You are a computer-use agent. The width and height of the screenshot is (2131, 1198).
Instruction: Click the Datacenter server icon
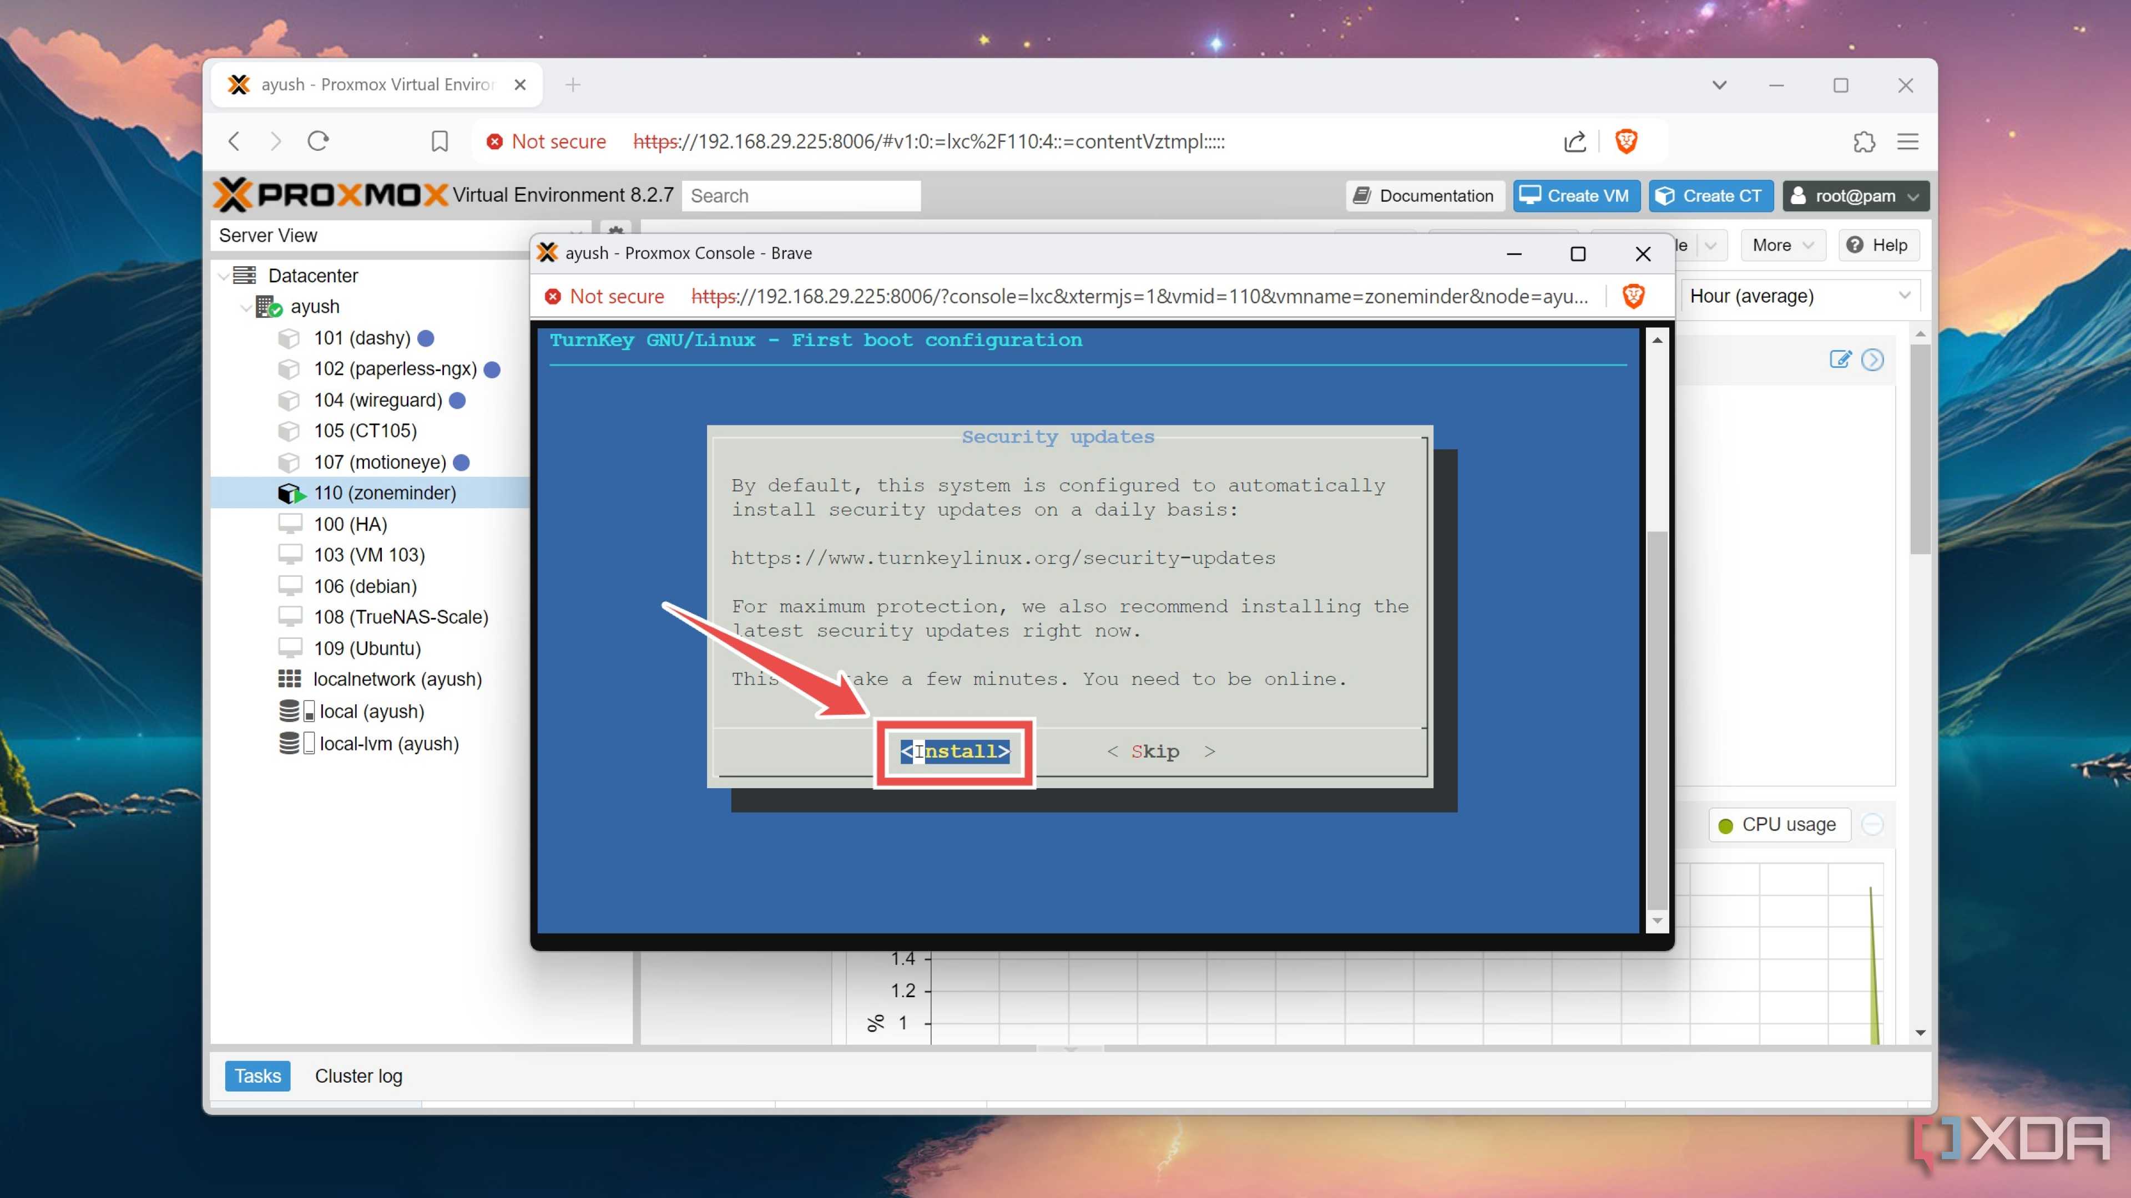[245, 275]
